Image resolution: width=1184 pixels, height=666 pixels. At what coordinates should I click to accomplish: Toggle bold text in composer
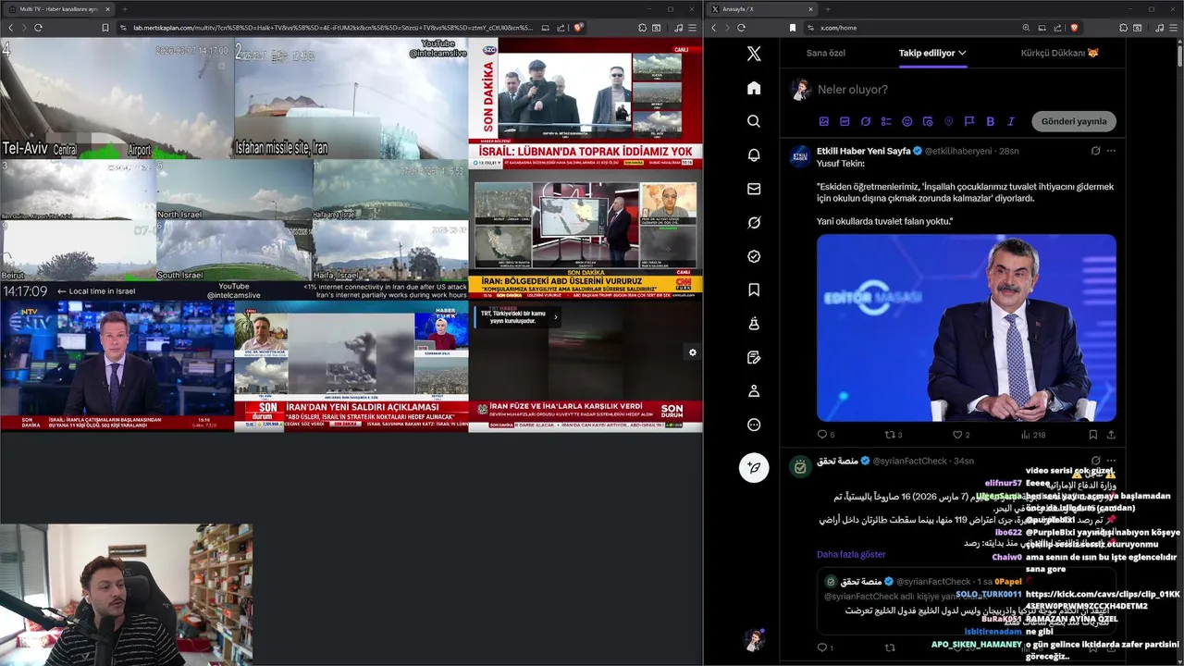point(990,121)
